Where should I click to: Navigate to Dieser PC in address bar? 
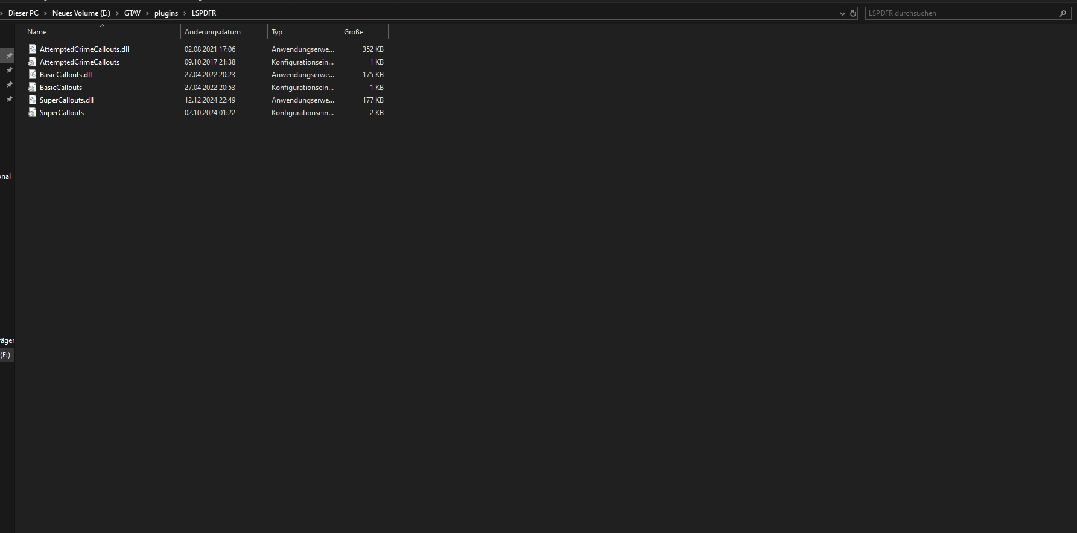coord(24,13)
